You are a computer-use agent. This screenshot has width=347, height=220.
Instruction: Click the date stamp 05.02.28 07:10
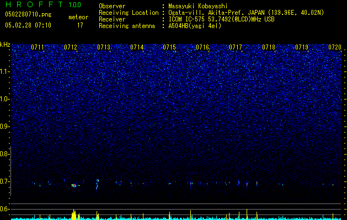tap(28, 25)
